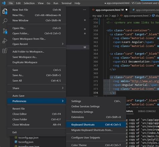Choose Exit
Screen dimensions: 159x147
(x=37, y=132)
